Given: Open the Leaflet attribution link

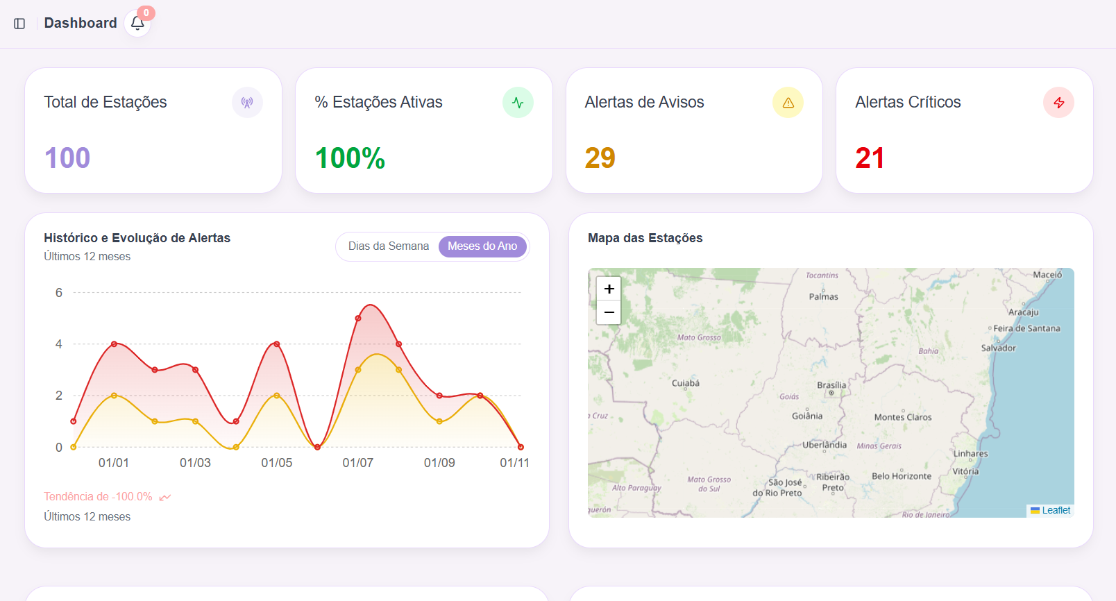Looking at the screenshot, I should (x=1056, y=510).
